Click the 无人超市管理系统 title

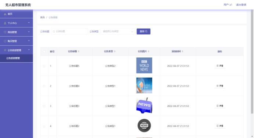click(x=18, y=5)
